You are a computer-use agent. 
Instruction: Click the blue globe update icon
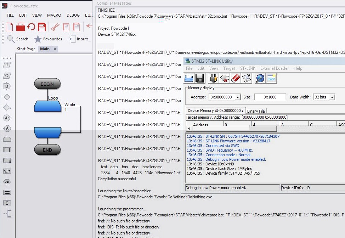[x=260, y=78]
